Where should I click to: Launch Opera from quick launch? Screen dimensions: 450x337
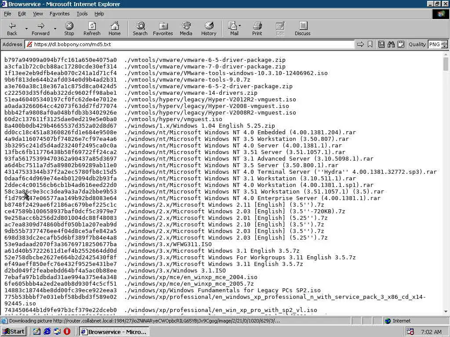coord(67,332)
